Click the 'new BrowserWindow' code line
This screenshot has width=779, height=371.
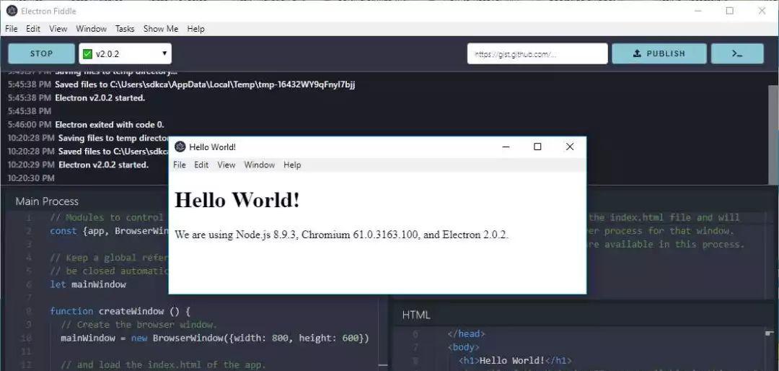coord(215,339)
